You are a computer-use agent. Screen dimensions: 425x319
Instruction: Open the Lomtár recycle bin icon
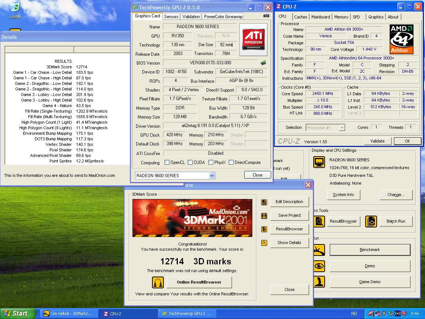15,10
